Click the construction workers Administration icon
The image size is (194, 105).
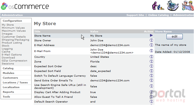coord(188,5)
